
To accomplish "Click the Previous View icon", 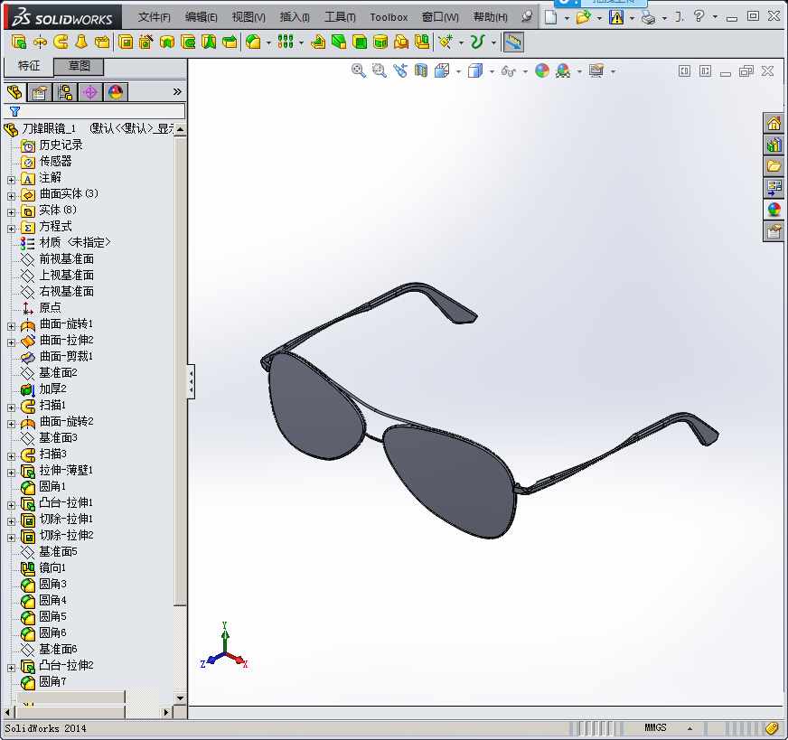I will pos(400,70).
